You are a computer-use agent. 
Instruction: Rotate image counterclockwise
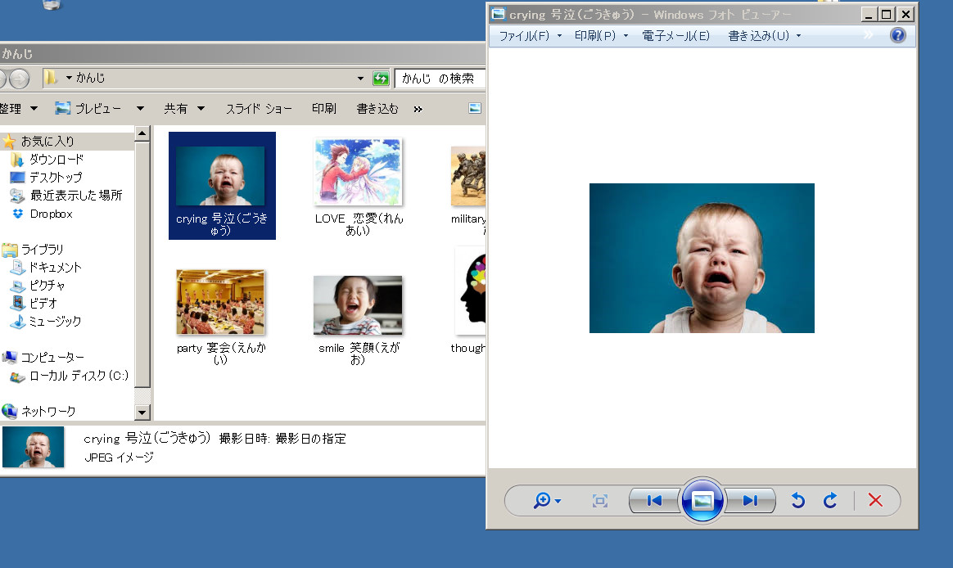click(x=798, y=501)
